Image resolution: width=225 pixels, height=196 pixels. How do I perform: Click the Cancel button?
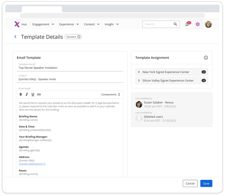(190, 183)
